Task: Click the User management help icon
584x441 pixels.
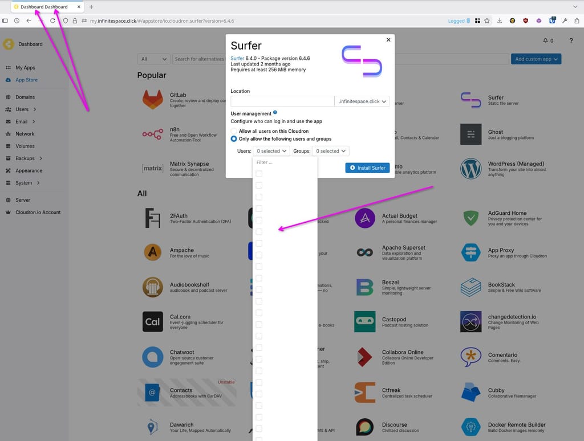Action: click(275, 113)
